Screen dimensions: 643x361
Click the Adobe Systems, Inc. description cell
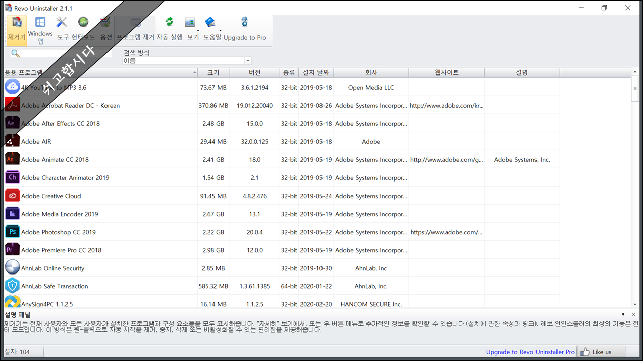click(x=522, y=160)
